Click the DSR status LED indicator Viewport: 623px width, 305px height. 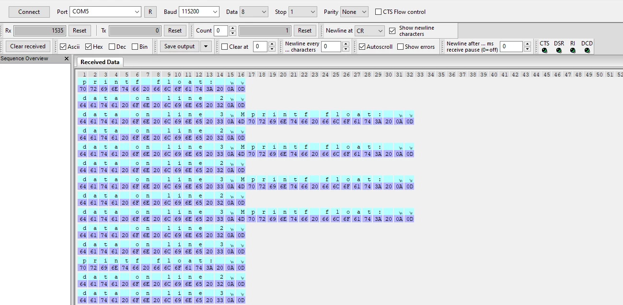(x=559, y=50)
